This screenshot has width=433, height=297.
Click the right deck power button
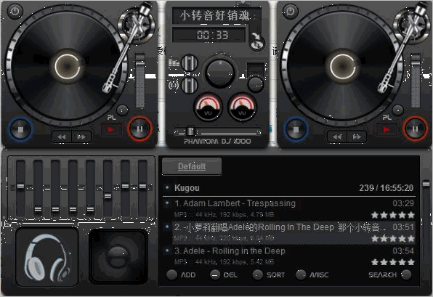[290, 12]
